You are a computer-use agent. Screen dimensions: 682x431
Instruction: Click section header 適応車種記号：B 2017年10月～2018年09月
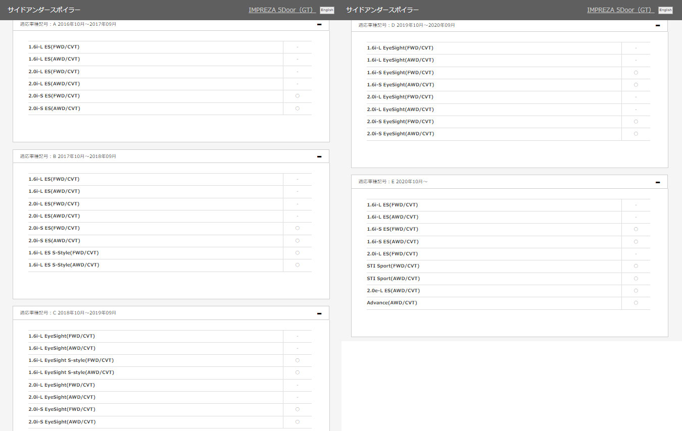click(68, 156)
